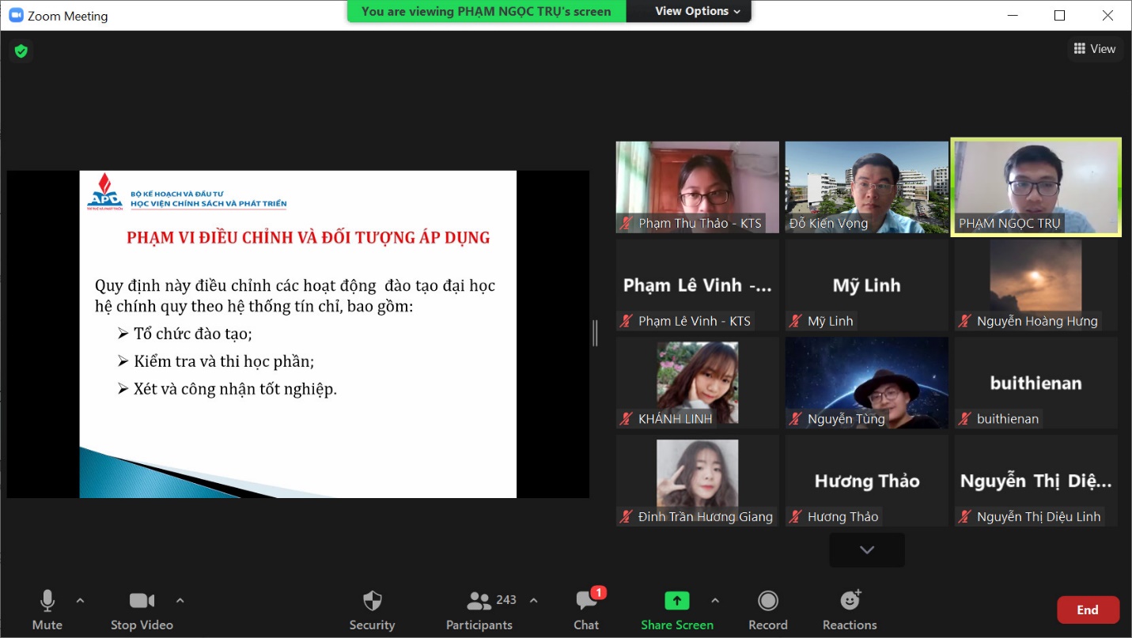The height and width of the screenshot is (638, 1132).
Task: Expand video options arrow beside Stop Video
Action: [180, 601]
